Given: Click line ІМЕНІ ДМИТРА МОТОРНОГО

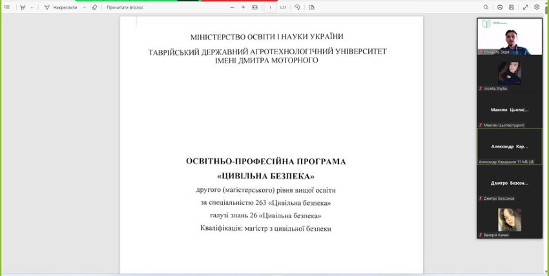Looking at the screenshot, I should coord(267,60).
